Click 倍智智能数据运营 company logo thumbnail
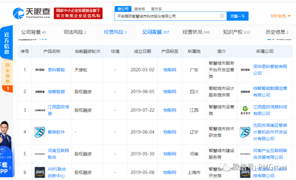Viewport: 296px width, 180px height. pyautogui.click(x=245, y=92)
